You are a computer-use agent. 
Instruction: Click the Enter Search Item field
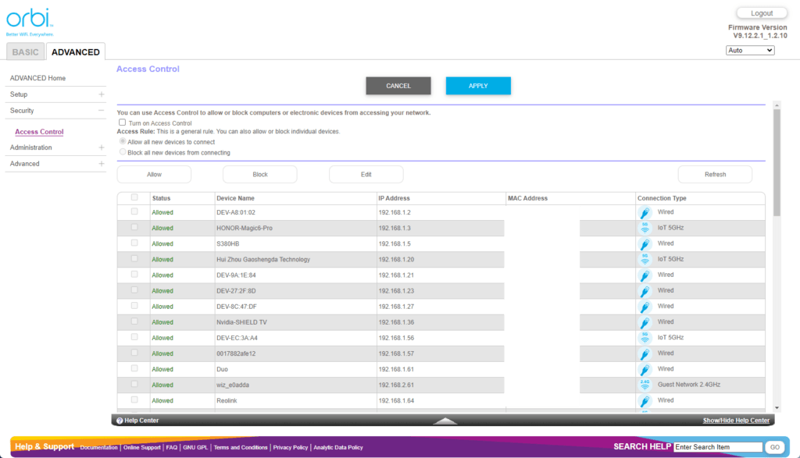point(717,447)
